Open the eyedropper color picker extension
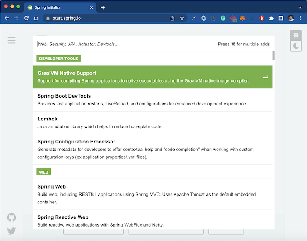Viewport: 307px width, 241px height. tap(194, 18)
